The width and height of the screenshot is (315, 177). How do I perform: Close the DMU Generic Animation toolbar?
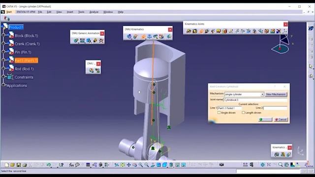pyautogui.click(x=102, y=33)
